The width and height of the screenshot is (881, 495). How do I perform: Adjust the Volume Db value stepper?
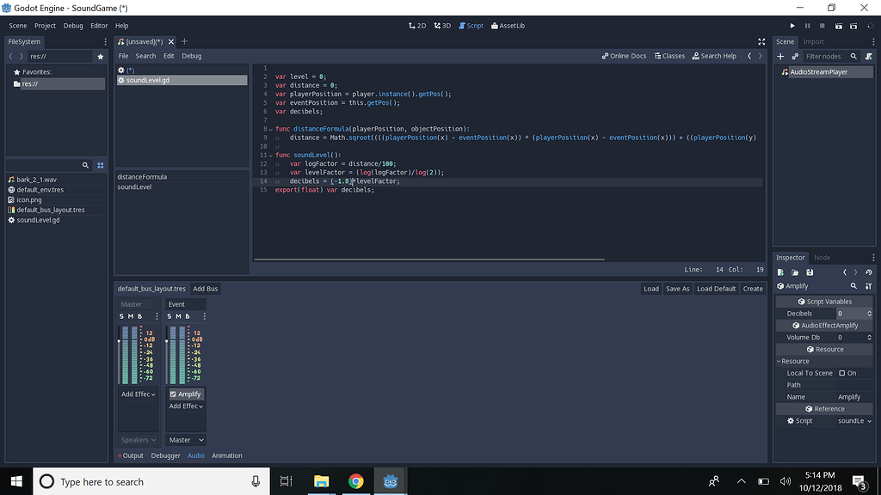point(869,337)
